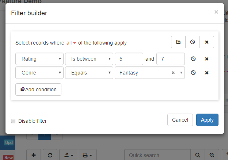The image size is (228, 160).
Task: Click the lower bound input showing 5
Action: tap(129, 59)
